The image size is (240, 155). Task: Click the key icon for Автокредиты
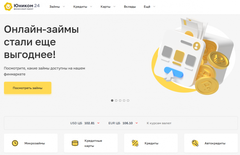pyautogui.click(x=195, y=143)
